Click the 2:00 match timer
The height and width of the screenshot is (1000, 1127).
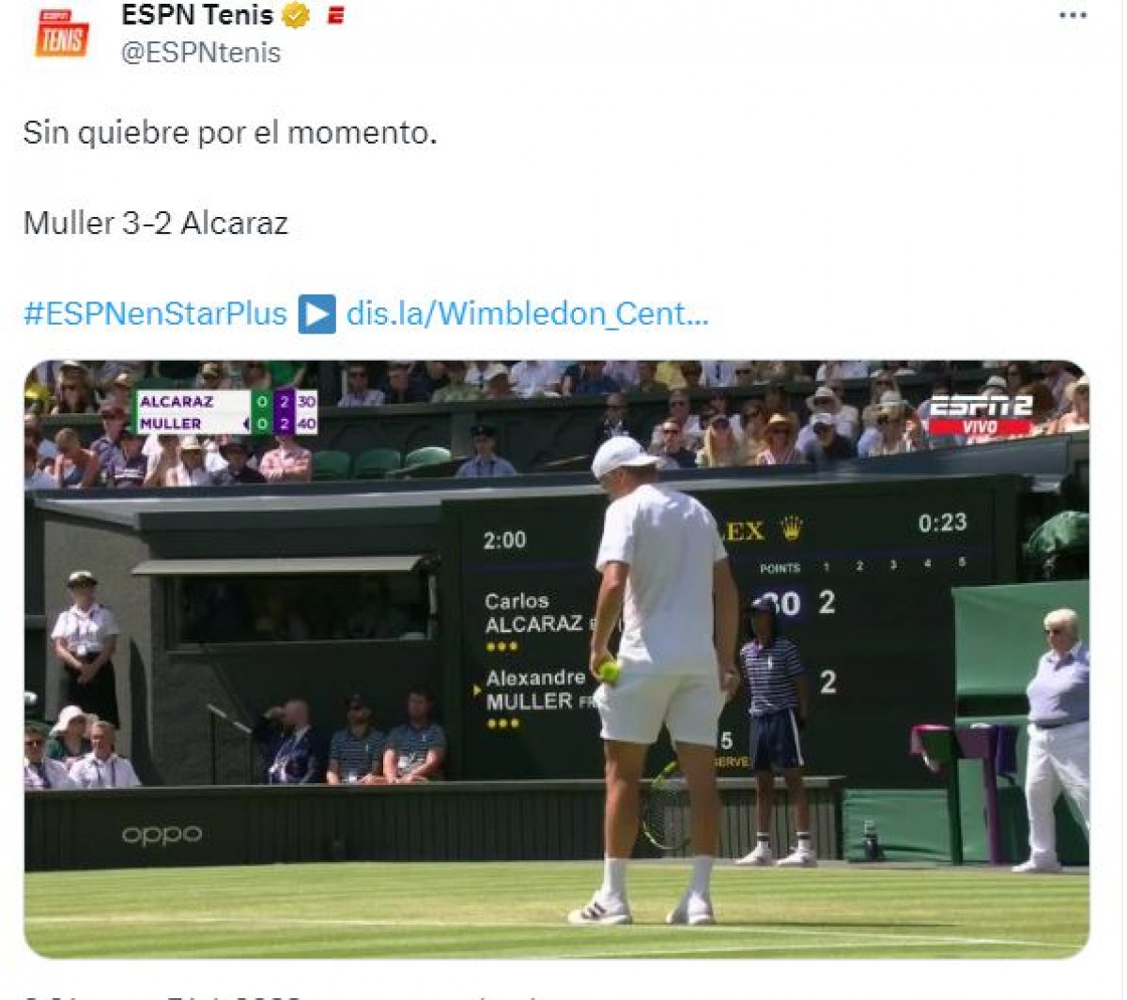coord(504,540)
